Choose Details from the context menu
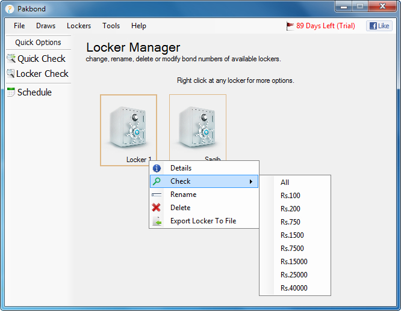Viewport: 401px width, 311px height. pyautogui.click(x=204, y=168)
